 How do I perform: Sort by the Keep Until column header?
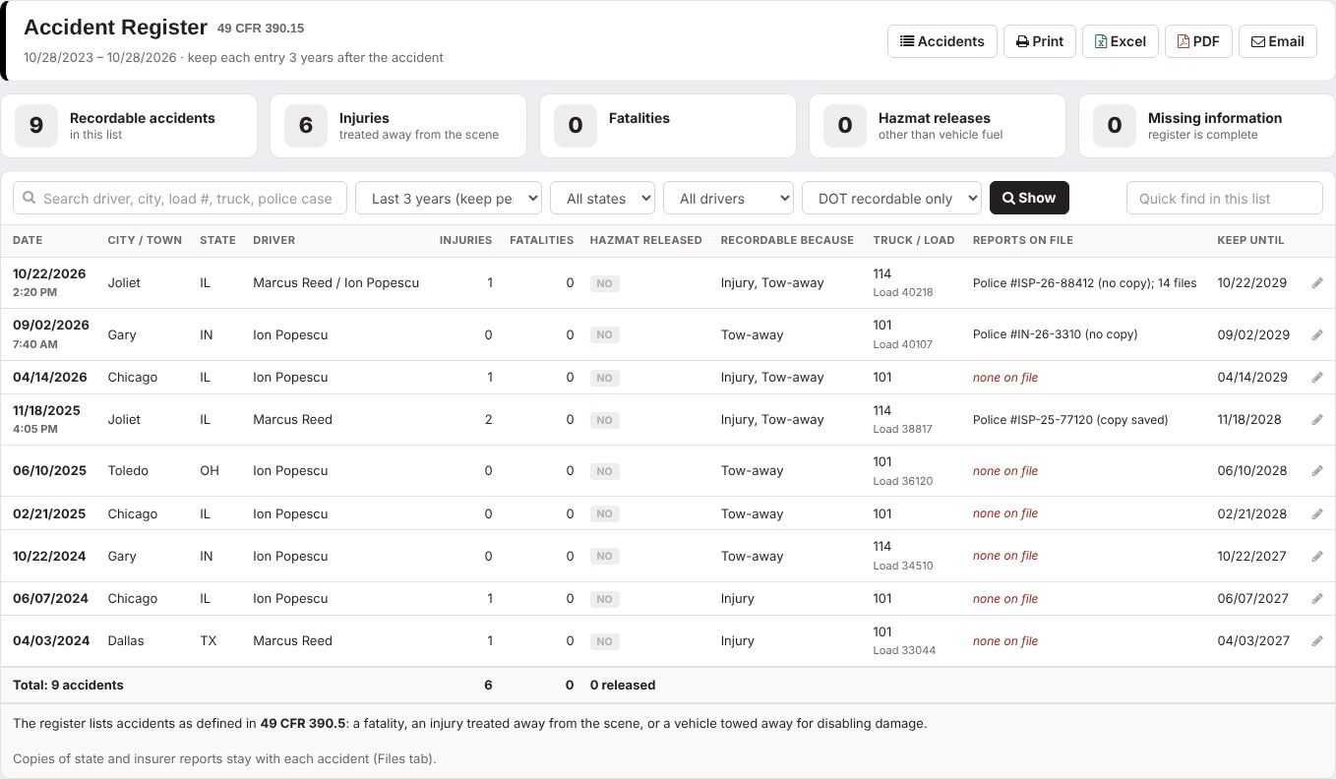(1250, 240)
